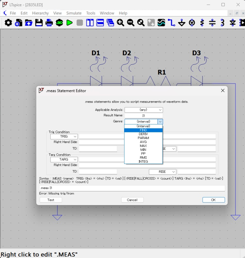Cascade the windows
The width and height of the screenshot is (245, 258).
click(110, 23)
